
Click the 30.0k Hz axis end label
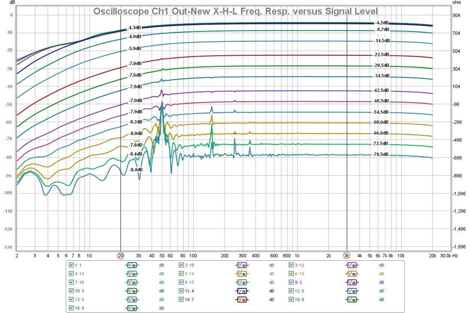click(449, 256)
